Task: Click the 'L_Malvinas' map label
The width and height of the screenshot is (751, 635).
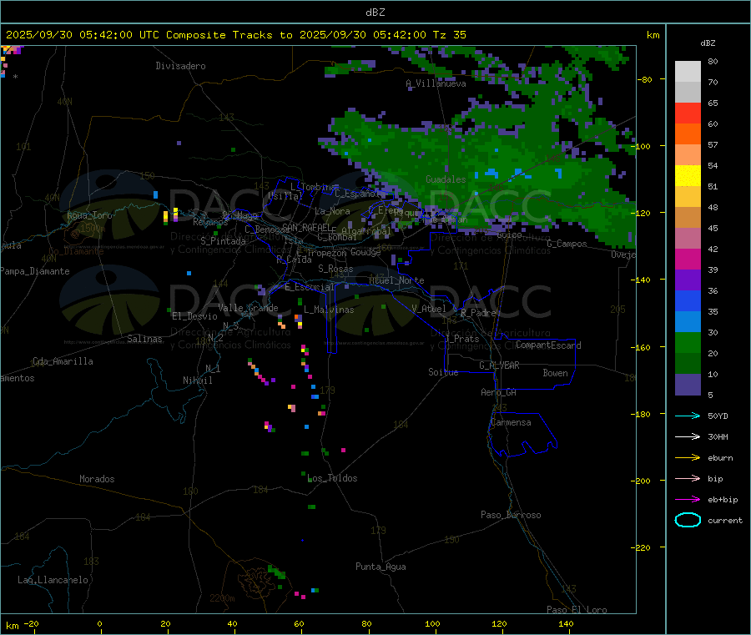Action: [x=329, y=310]
